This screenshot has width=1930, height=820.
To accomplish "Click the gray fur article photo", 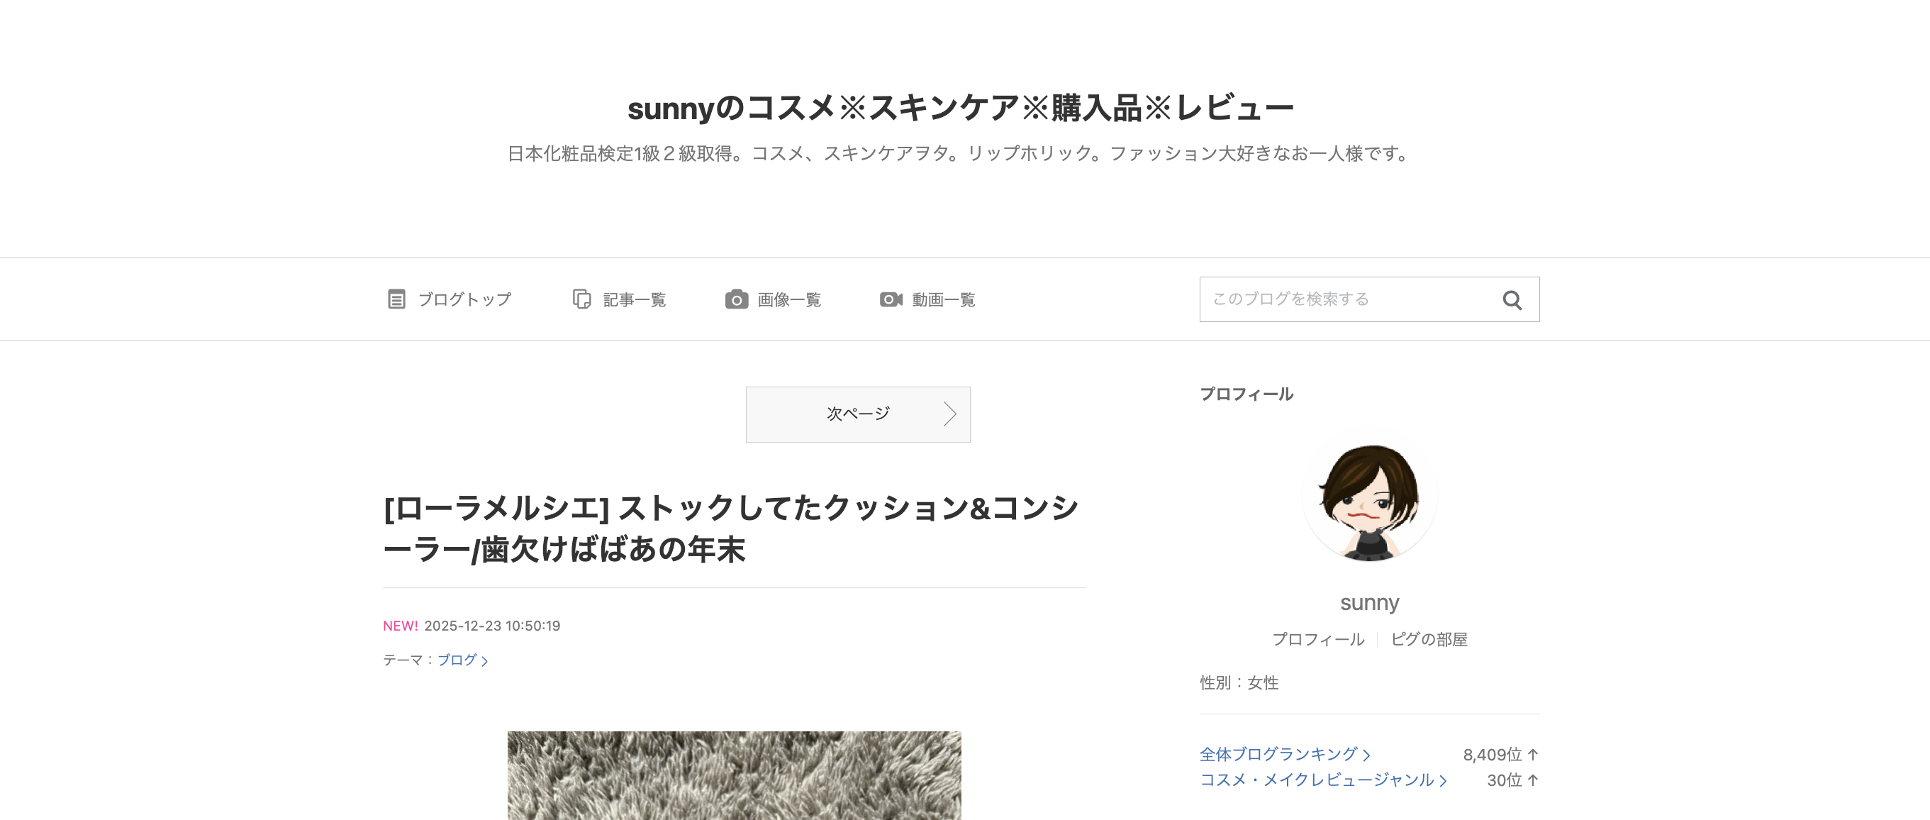I will tap(733, 776).
